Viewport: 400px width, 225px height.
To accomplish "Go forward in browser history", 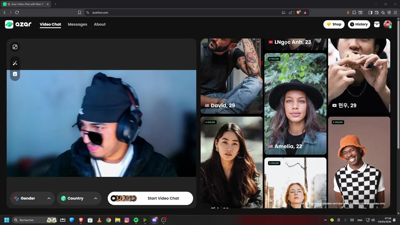I will point(11,12).
